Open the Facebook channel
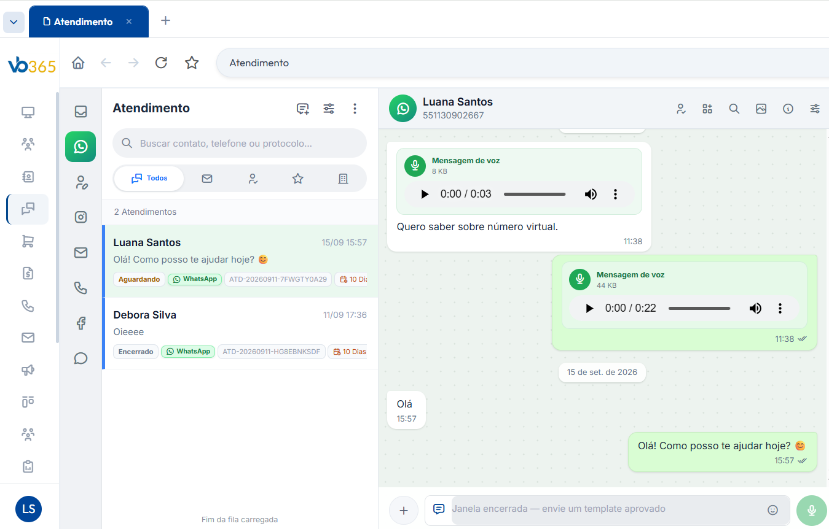 (x=81, y=323)
